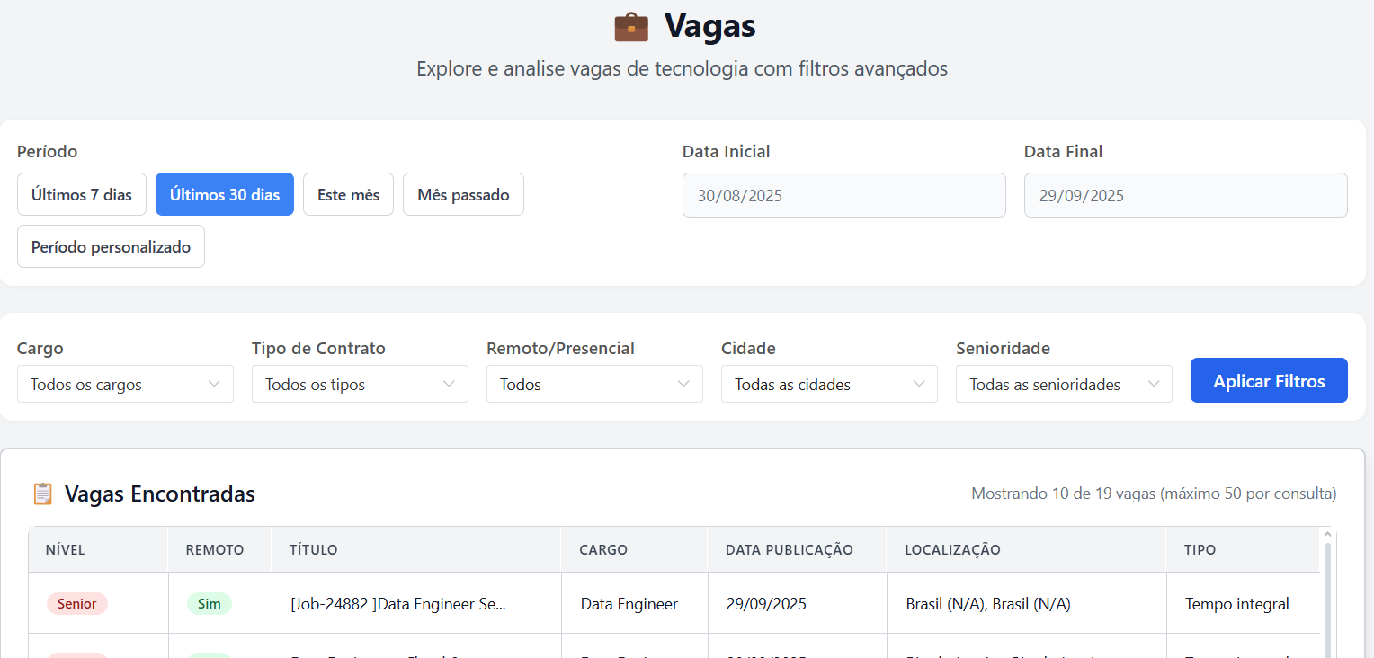Click the Sim badge in first row
The height and width of the screenshot is (658, 1374).
pyautogui.click(x=210, y=603)
